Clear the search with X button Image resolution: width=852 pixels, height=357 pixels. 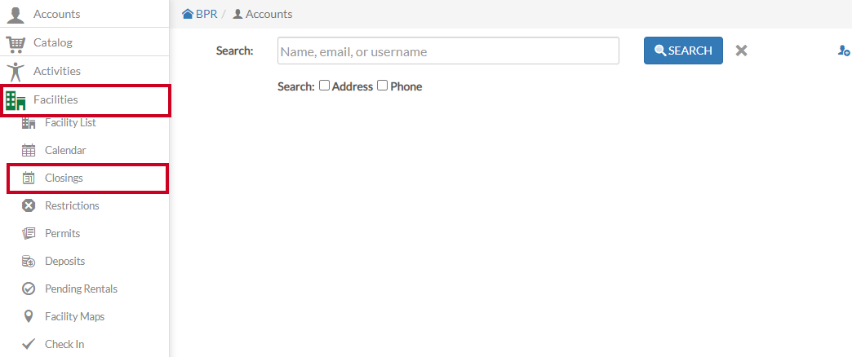point(741,51)
